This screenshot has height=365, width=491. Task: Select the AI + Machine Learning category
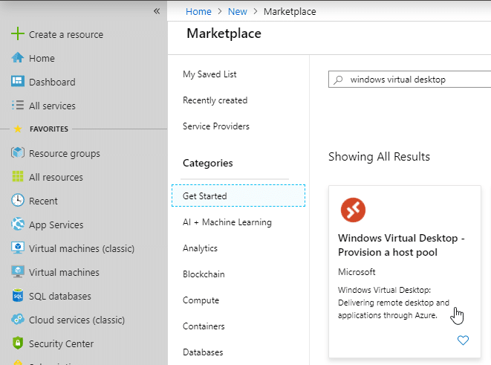[227, 222]
